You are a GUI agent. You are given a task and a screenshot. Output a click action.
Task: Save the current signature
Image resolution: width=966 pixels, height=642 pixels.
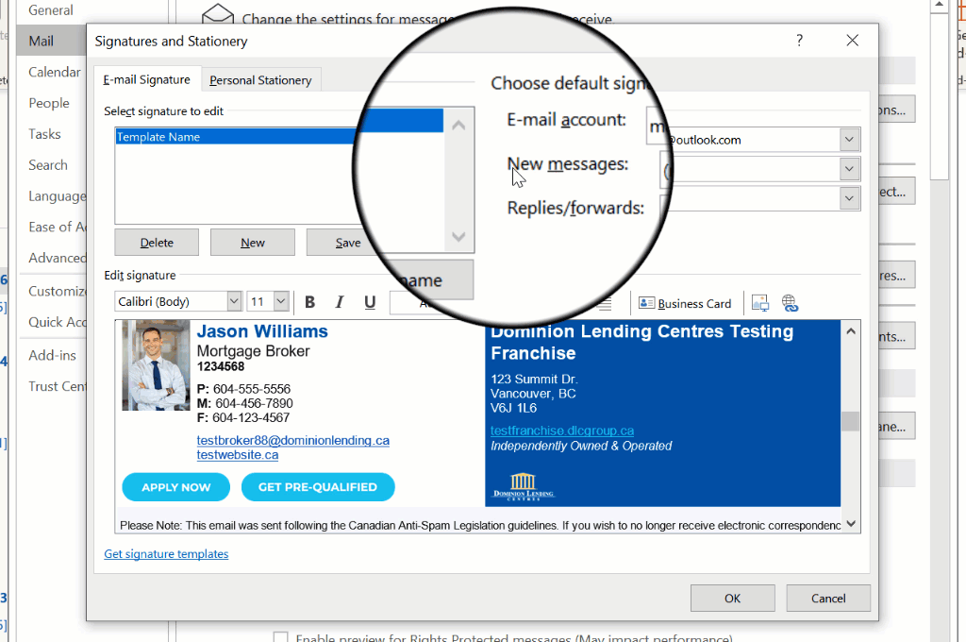click(348, 243)
